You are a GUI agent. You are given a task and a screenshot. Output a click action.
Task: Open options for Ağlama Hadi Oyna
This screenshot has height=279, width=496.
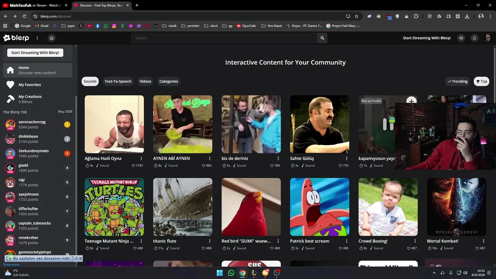coord(141,158)
